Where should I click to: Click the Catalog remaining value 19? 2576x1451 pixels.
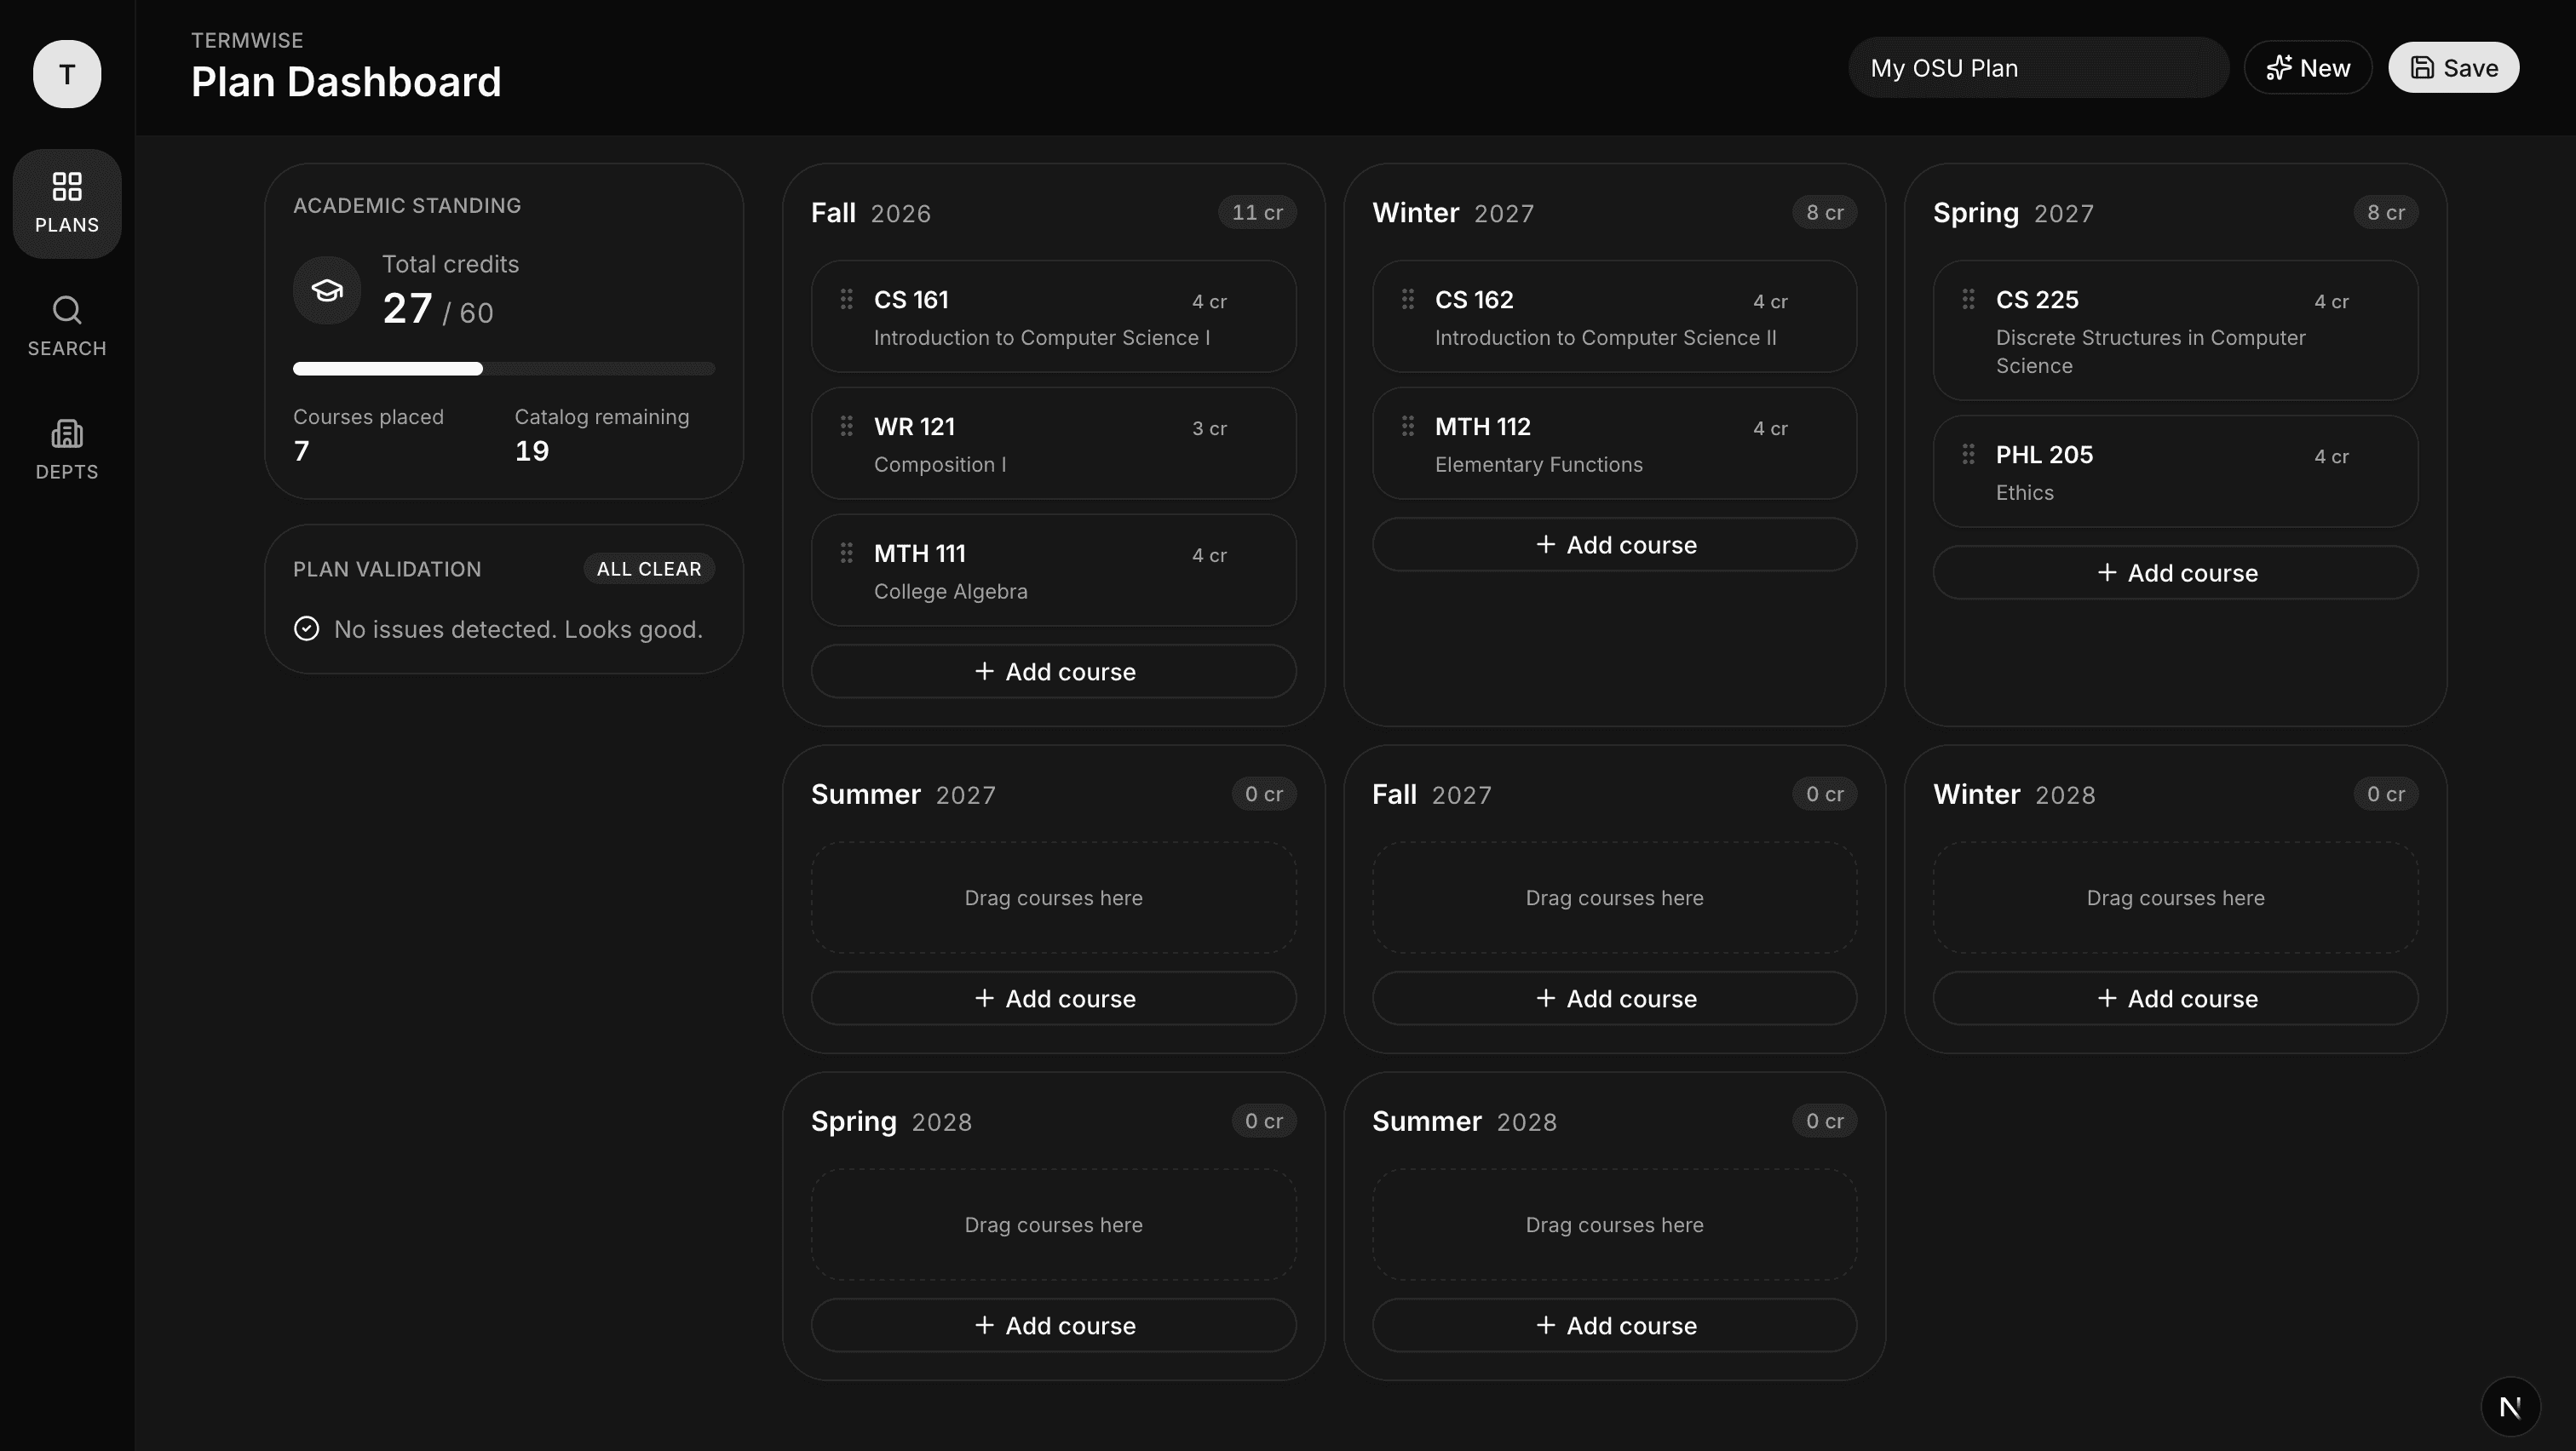532,450
